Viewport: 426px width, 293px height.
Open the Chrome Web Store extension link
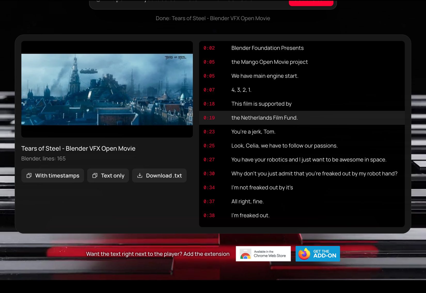point(263,254)
